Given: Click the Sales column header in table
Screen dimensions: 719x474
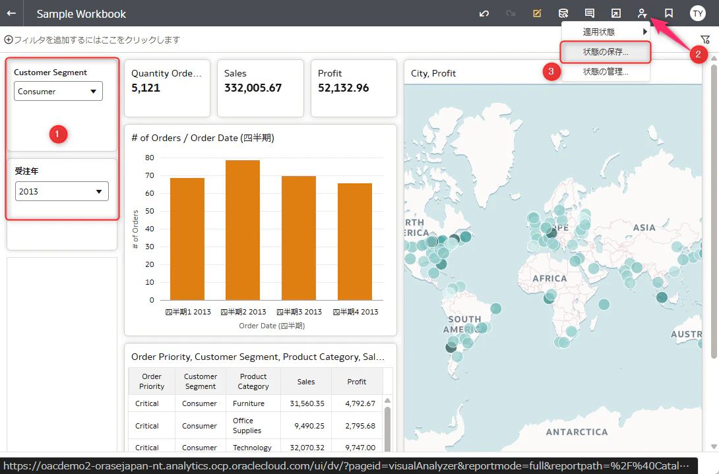Looking at the screenshot, I should pyautogui.click(x=306, y=382).
